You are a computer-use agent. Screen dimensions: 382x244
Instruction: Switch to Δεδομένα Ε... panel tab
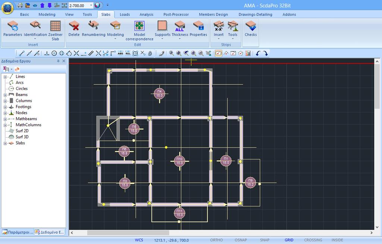click(50, 232)
